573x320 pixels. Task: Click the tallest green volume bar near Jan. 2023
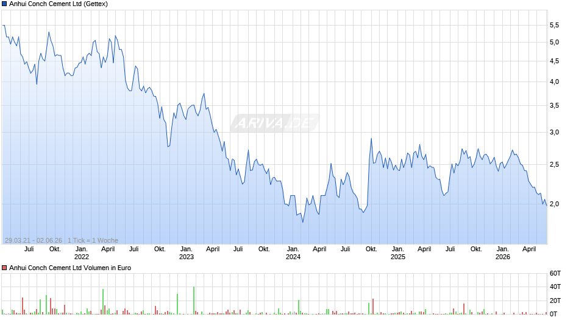click(194, 301)
